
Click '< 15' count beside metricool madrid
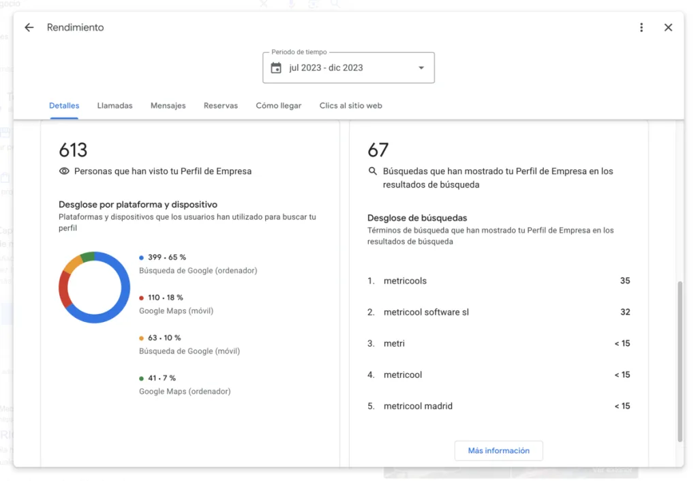(622, 406)
